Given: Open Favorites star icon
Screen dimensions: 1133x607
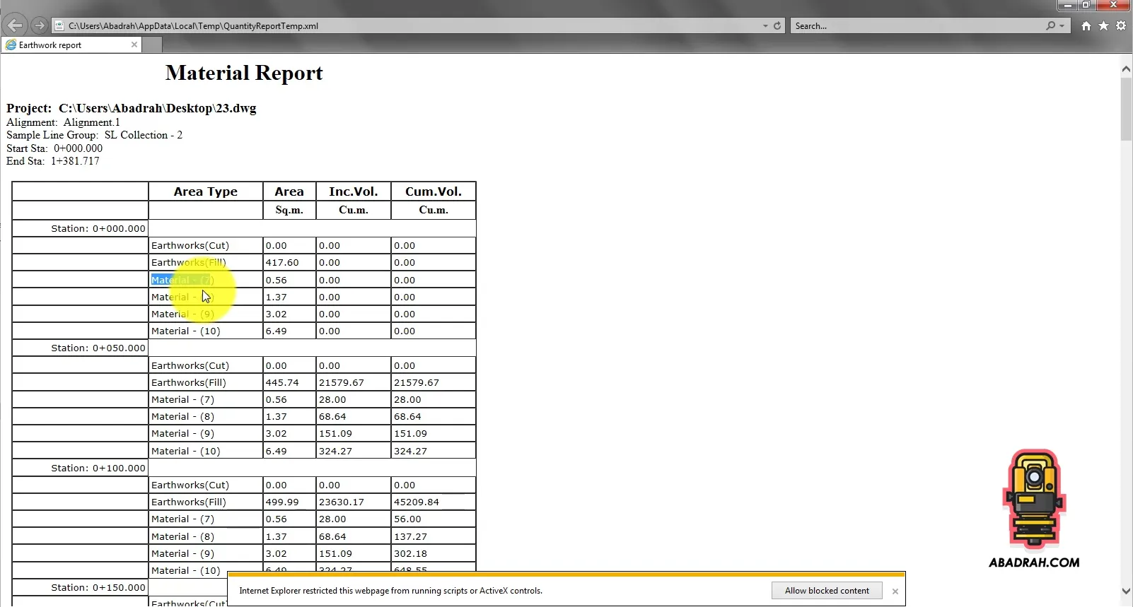Looking at the screenshot, I should click(x=1103, y=25).
